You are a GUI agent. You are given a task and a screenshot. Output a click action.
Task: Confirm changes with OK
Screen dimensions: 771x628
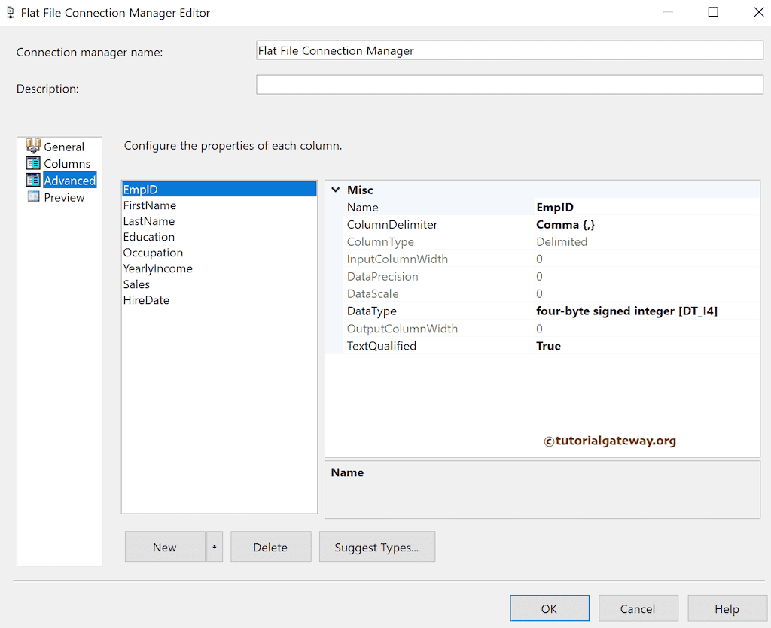click(549, 608)
